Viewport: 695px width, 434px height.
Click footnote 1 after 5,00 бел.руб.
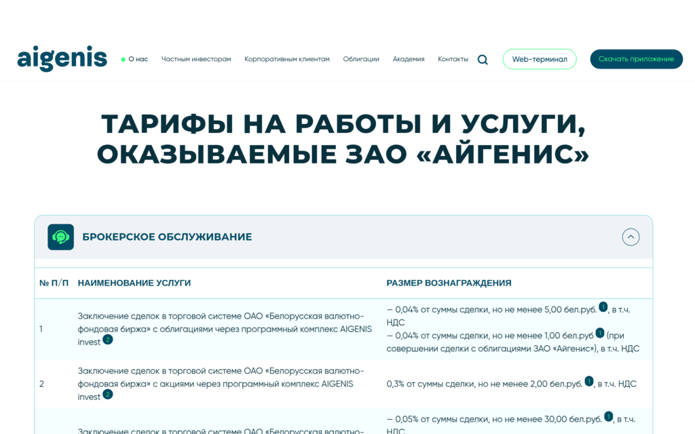[603, 307]
